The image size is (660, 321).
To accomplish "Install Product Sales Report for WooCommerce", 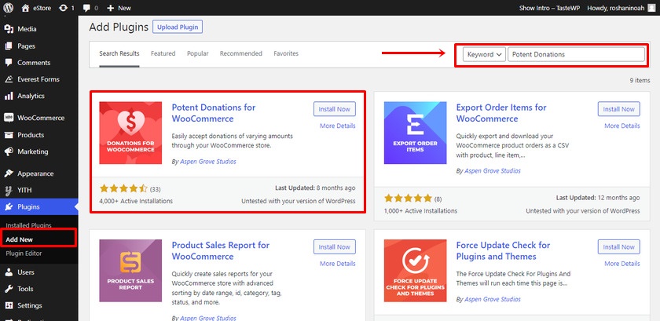I will 334,247.
